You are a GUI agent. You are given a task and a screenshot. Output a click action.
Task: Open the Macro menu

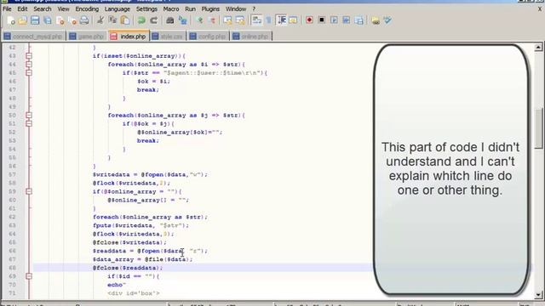[x=171, y=9]
